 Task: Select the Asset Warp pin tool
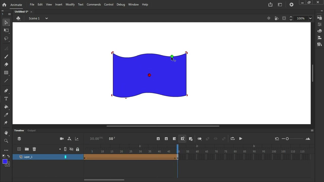point(6,123)
